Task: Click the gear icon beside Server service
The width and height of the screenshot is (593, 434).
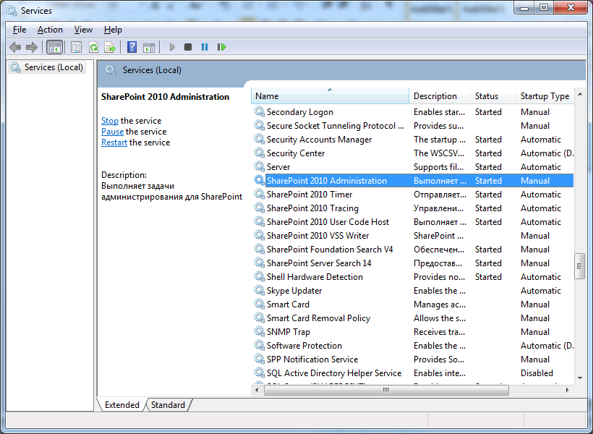Action: tap(260, 166)
